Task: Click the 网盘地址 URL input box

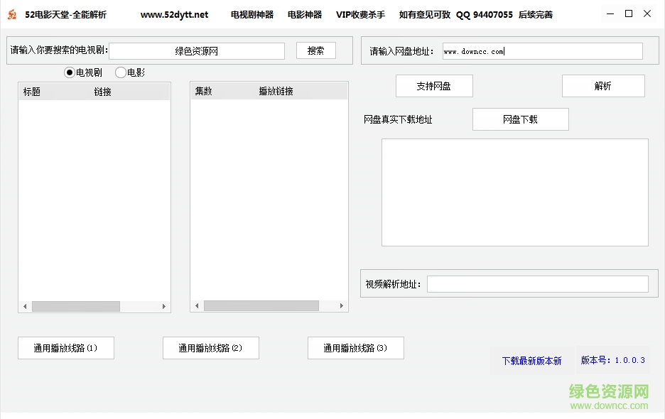Action: point(541,50)
